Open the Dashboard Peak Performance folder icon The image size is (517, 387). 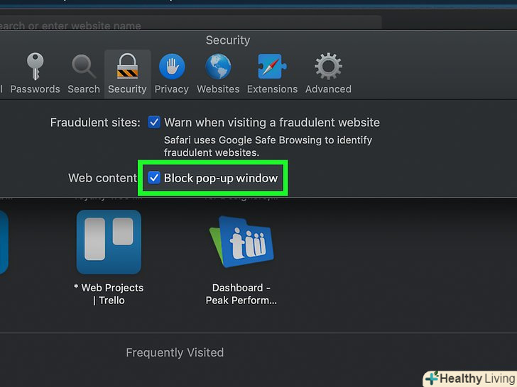(241, 242)
